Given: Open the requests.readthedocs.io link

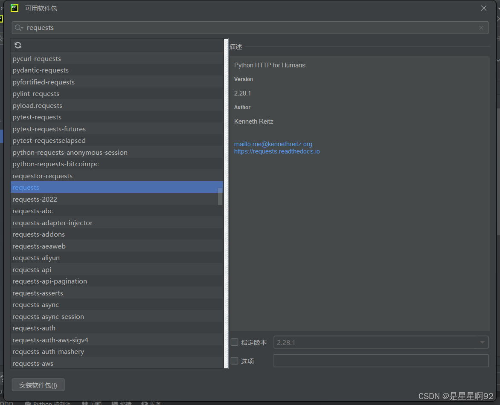Looking at the screenshot, I should click(x=277, y=151).
